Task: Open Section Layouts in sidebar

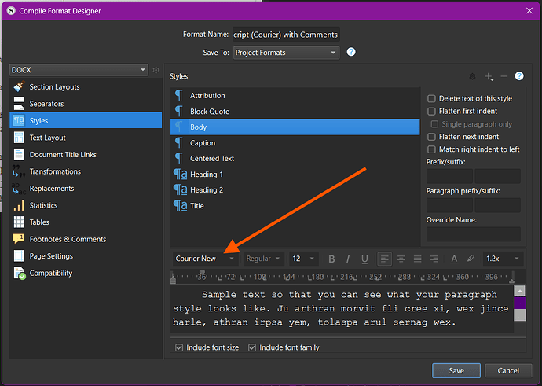Action: [x=54, y=87]
